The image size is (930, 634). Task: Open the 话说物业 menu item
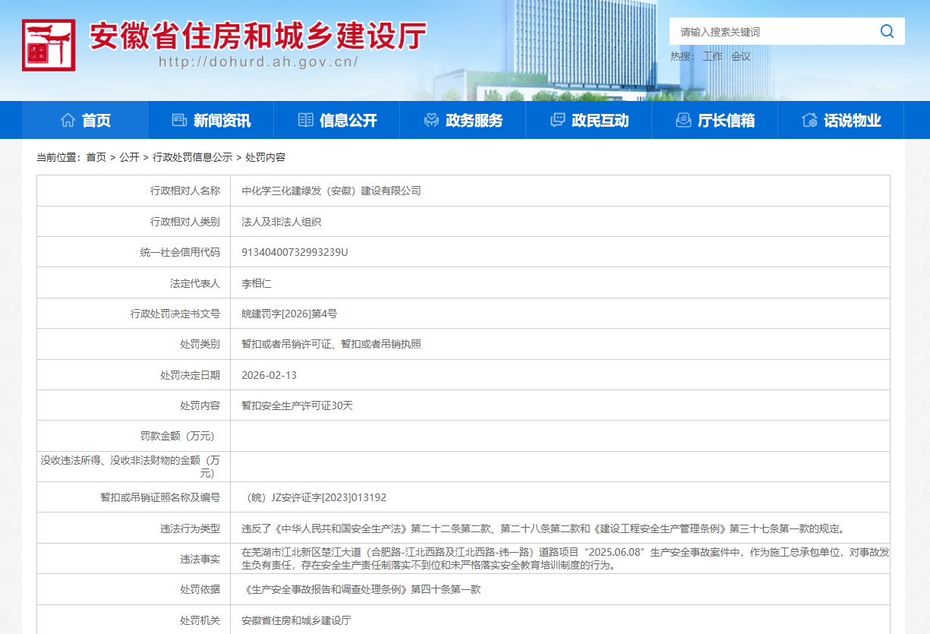click(841, 120)
